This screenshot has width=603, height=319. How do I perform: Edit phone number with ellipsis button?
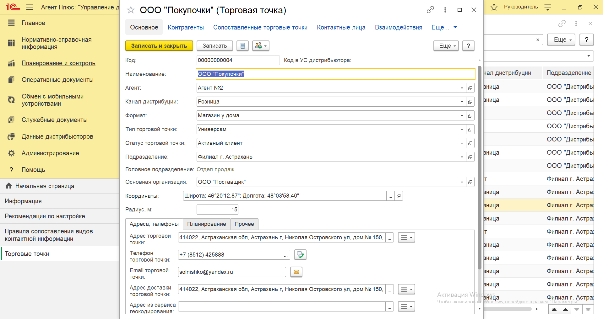(286, 255)
